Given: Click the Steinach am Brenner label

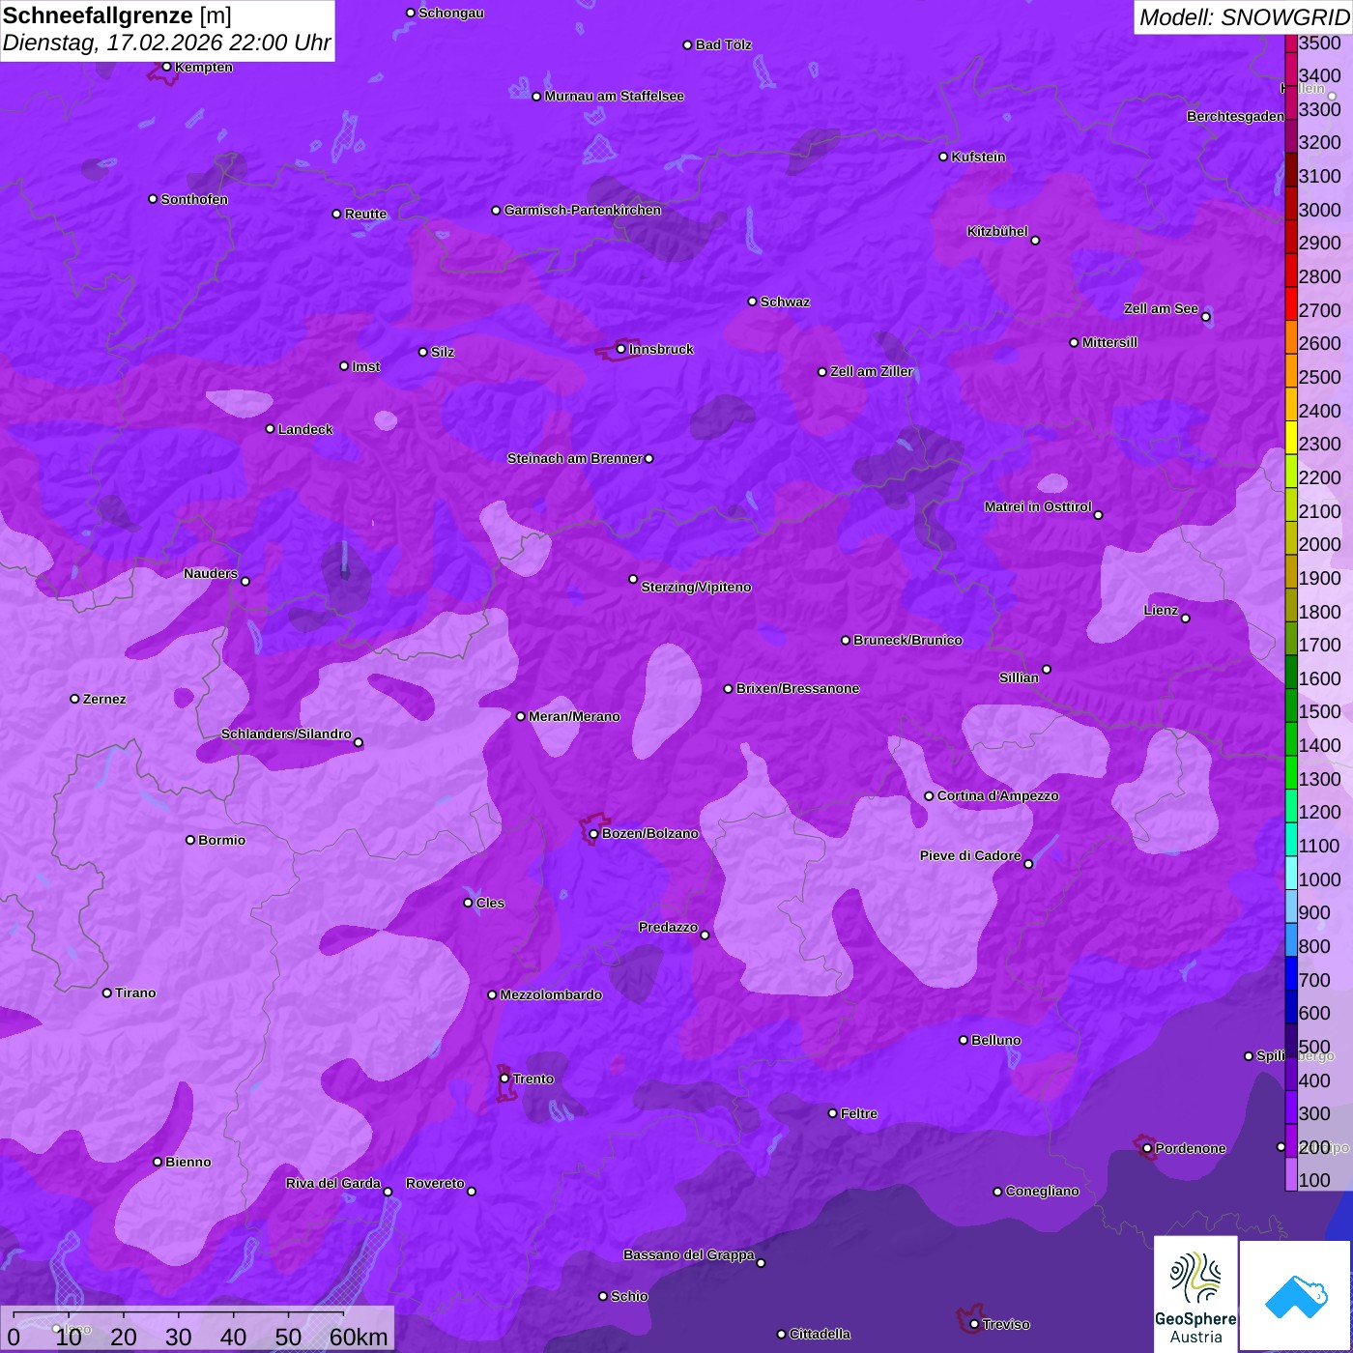Looking at the screenshot, I should pyautogui.click(x=575, y=458).
